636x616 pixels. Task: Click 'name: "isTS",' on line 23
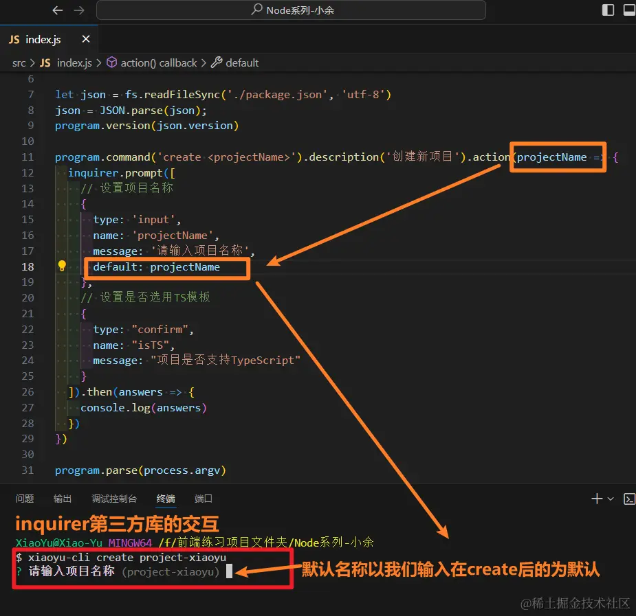click(x=134, y=345)
